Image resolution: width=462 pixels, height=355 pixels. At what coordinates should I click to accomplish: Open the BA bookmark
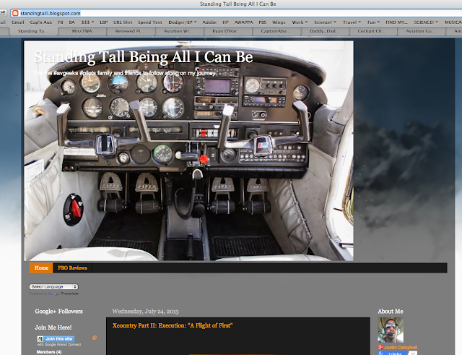(72, 22)
